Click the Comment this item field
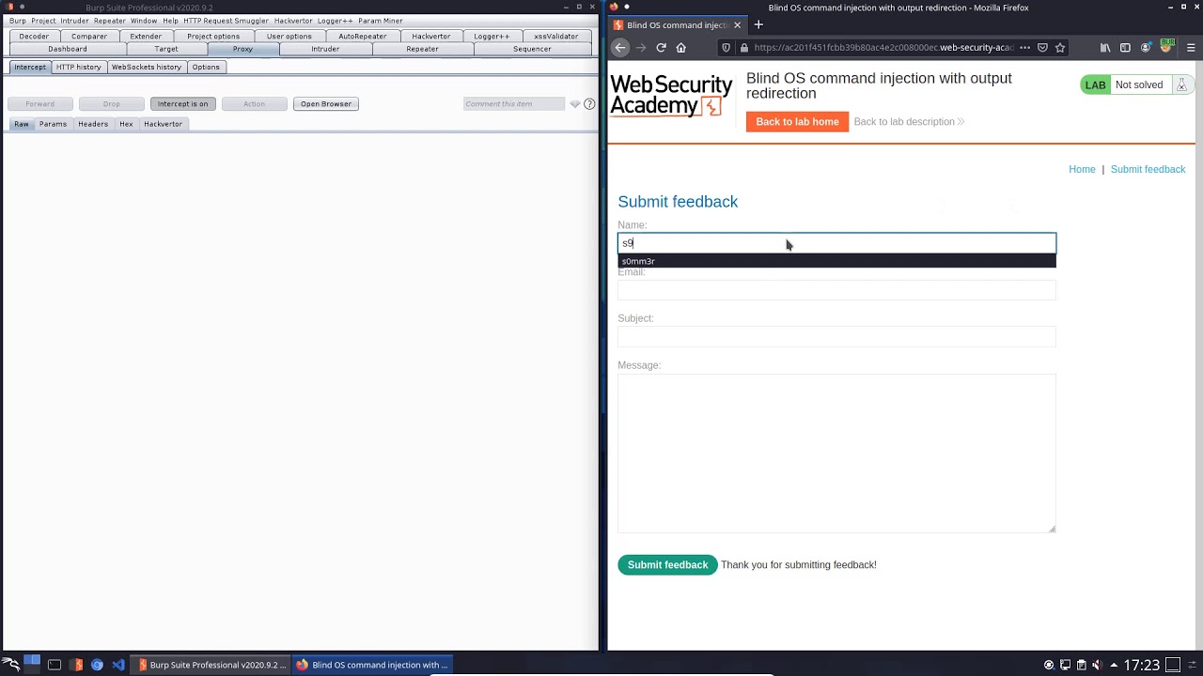 pos(513,104)
